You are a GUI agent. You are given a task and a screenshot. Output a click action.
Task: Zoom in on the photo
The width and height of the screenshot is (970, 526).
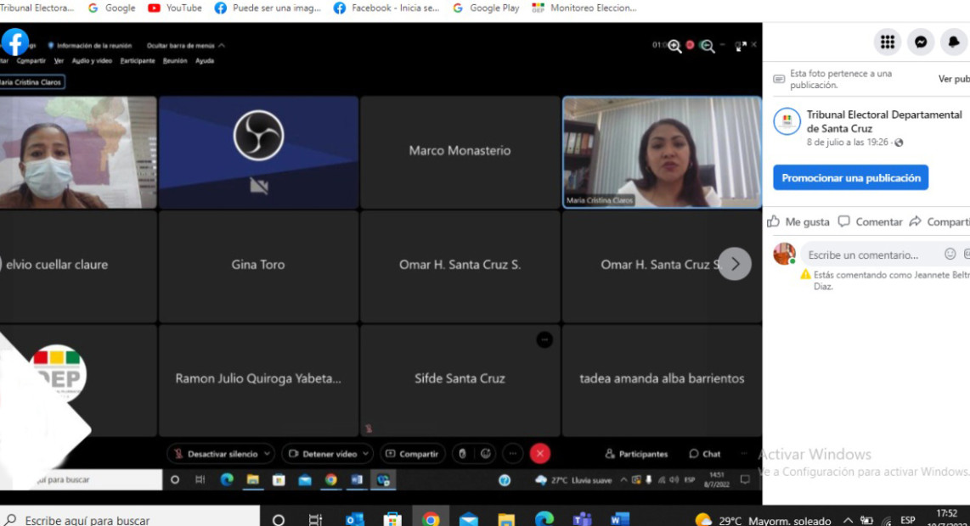tap(674, 46)
